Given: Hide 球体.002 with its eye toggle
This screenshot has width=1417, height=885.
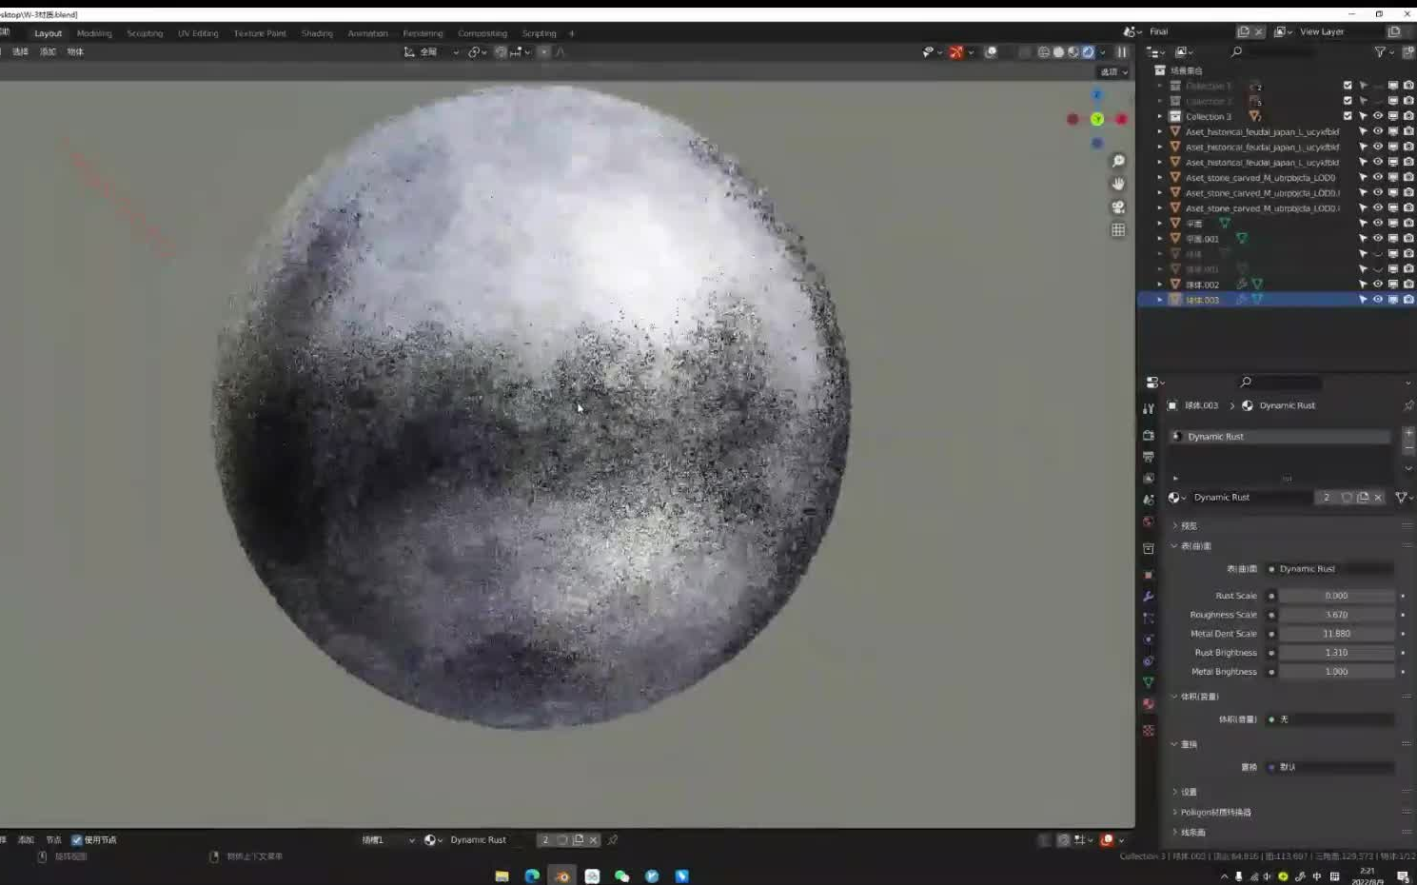Looking at the screenshot, I should point(1377,284).
